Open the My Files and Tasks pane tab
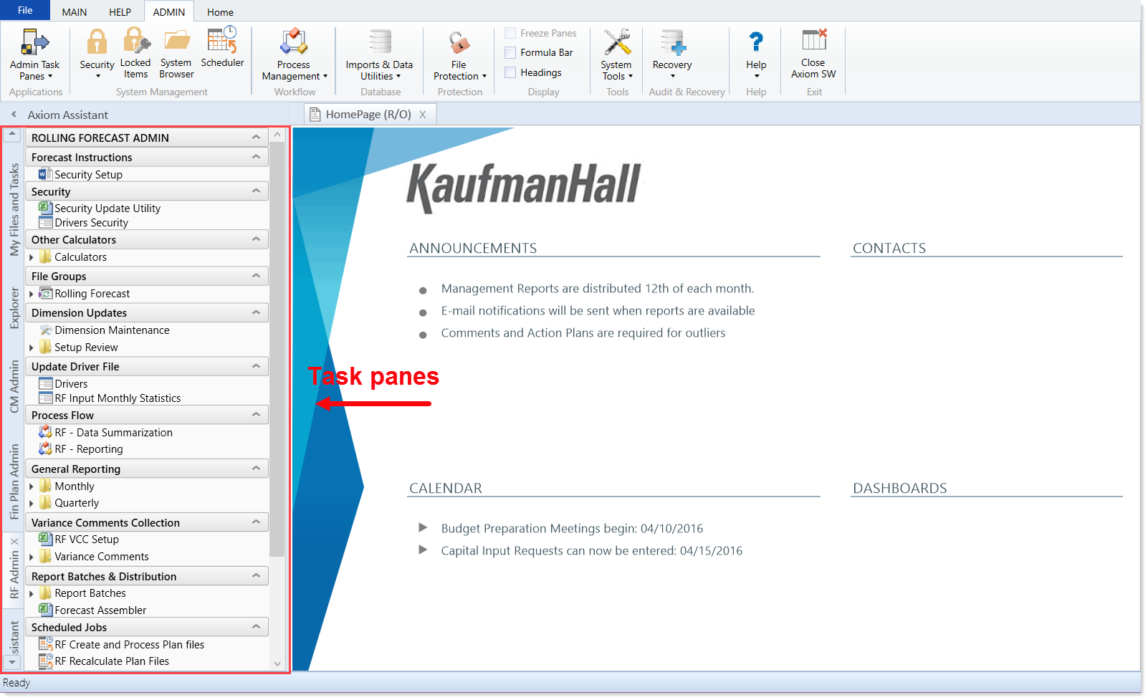Image resolution: width=1148 pixels, height=700 pixels. (14, 209)
